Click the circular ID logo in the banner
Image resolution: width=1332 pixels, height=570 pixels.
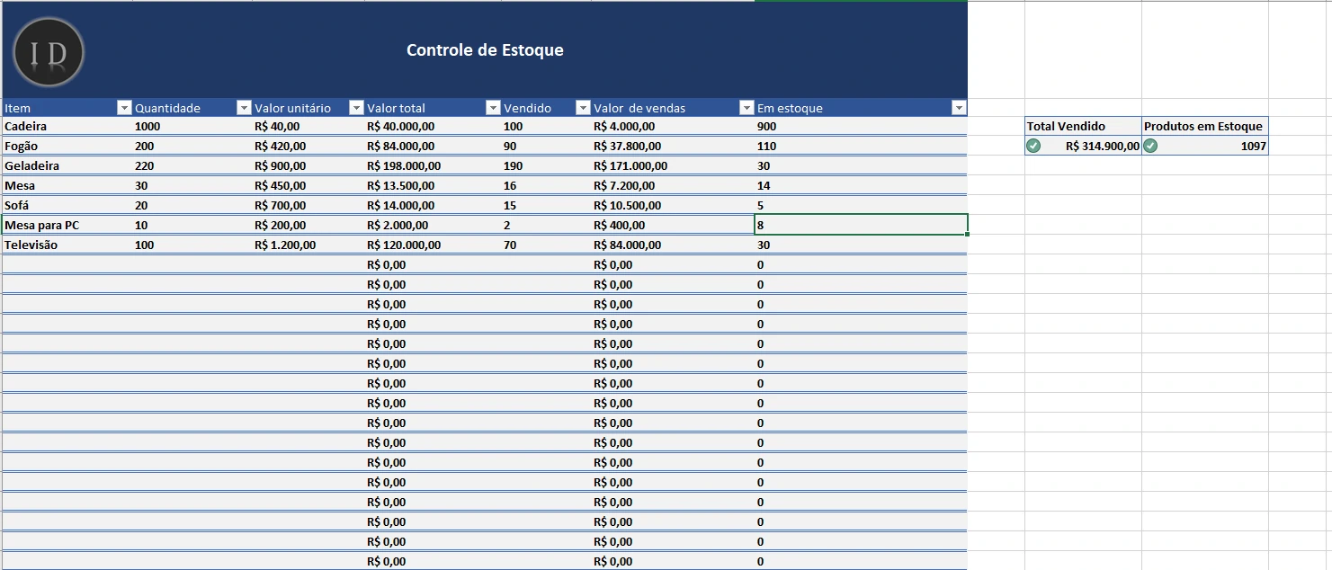pos(48,52)
